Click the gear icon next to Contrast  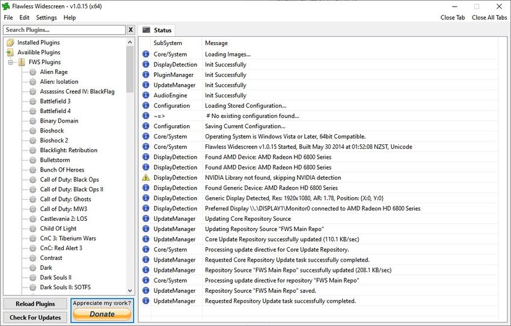coord(32,258)
